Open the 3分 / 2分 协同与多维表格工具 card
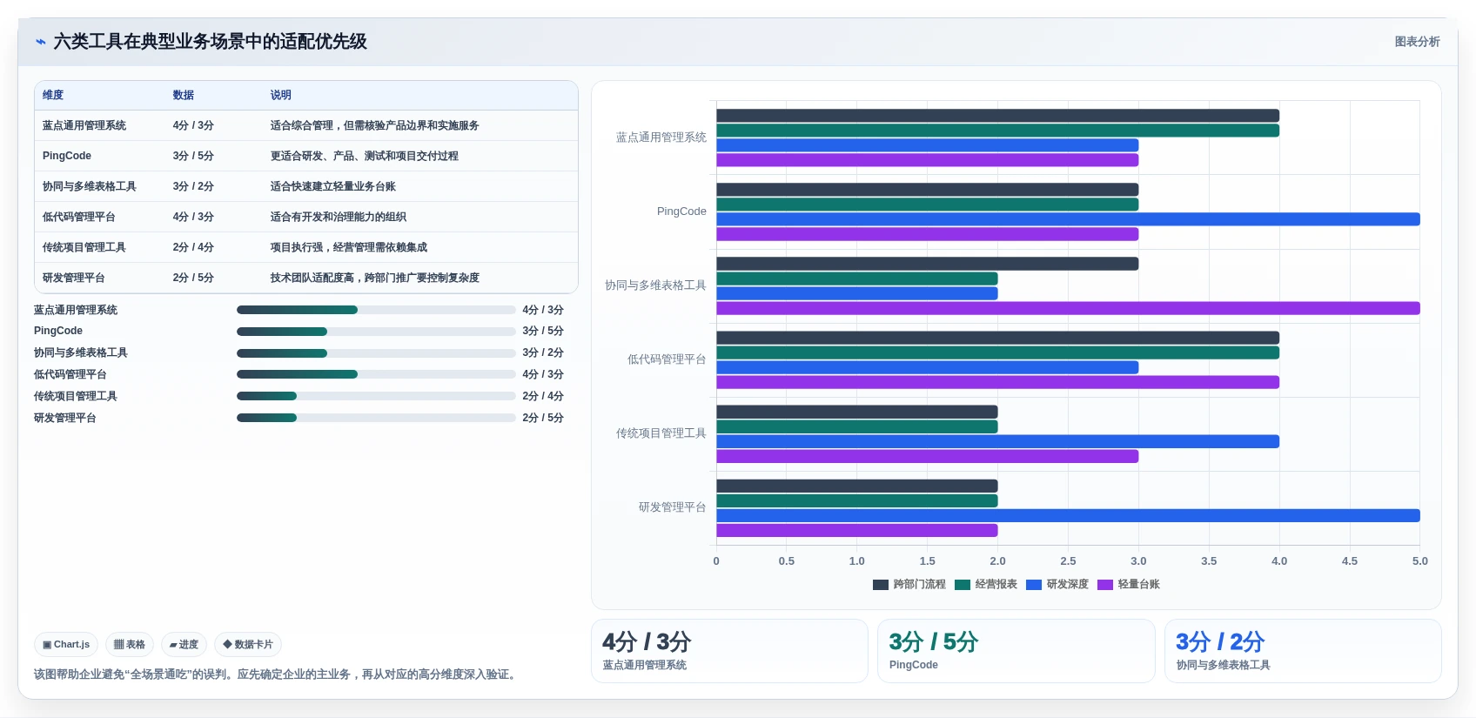This screenshot has height=718, width=1476. [1303, 651]
